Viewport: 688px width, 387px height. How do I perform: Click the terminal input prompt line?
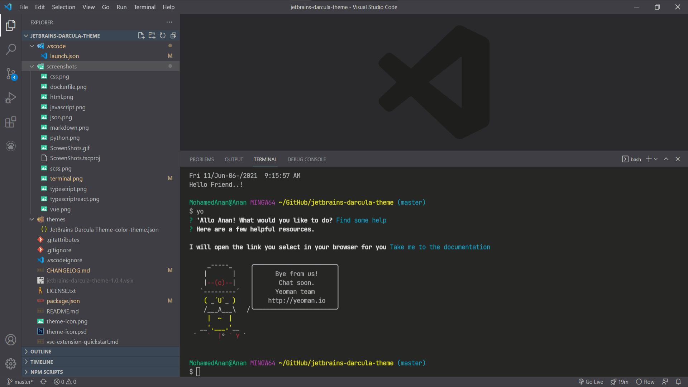pyautogui.click(x=199, y=372)
